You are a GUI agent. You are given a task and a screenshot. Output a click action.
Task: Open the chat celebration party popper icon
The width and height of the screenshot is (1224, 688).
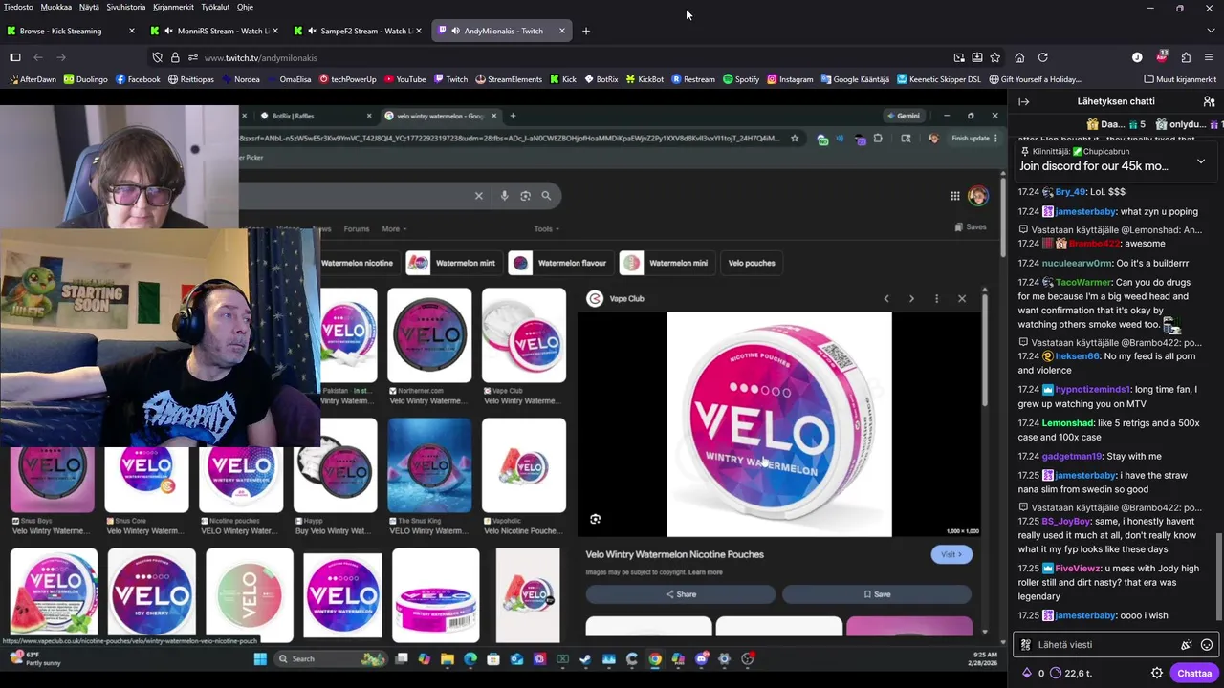point(1187,645)
